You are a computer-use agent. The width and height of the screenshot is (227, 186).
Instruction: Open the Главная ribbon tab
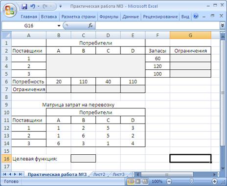(x=29, y=17)
